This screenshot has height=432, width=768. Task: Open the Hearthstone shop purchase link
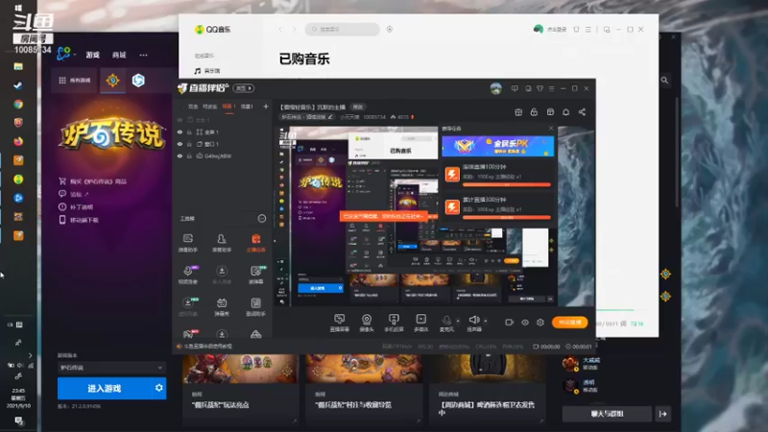tap(92, 181)
